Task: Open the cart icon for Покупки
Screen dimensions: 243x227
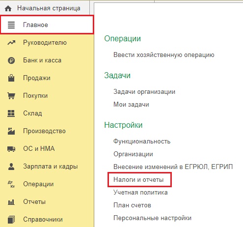Action: coord(11,96)
